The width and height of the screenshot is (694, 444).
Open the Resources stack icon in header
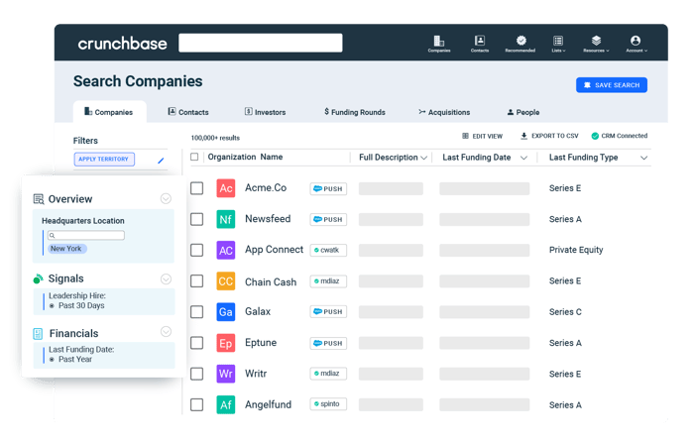pos(596,41)
